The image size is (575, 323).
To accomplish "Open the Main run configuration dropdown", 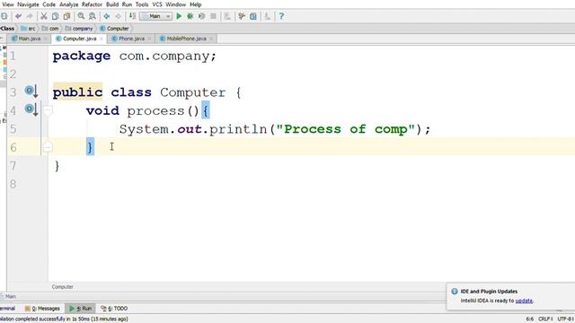I will [155, 16].
